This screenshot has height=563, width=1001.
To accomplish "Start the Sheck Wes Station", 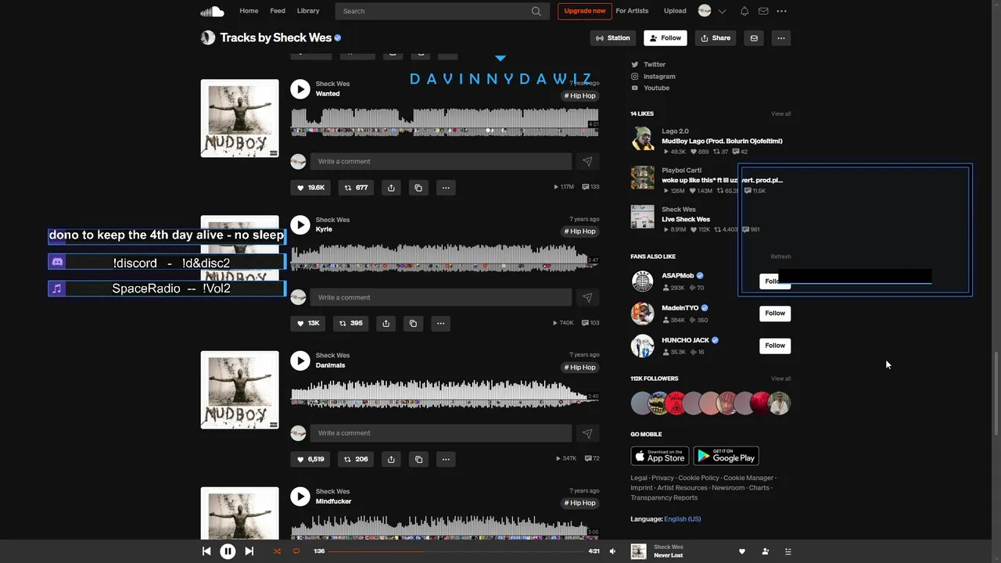I will pyautogui.click(x=613, y=38).
